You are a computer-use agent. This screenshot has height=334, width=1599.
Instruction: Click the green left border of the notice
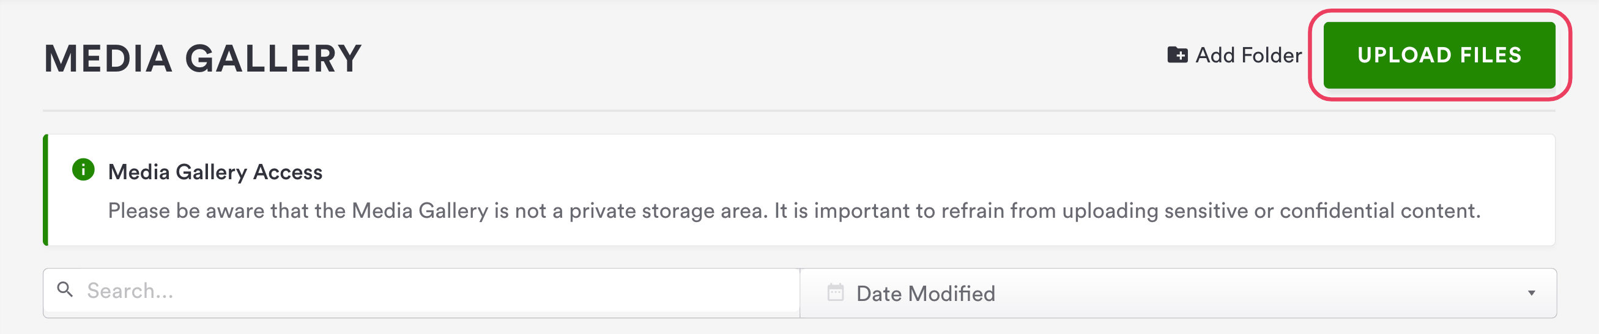point(45,190)
